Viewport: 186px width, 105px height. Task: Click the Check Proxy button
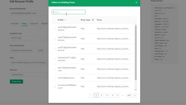tap(16, 82)
